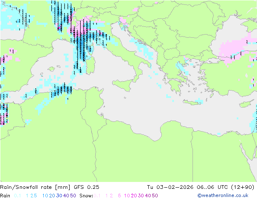Pick the Snow legend 0.1 color value
Viewport: 257px width, 199px height.
click(x=97, y=196)
